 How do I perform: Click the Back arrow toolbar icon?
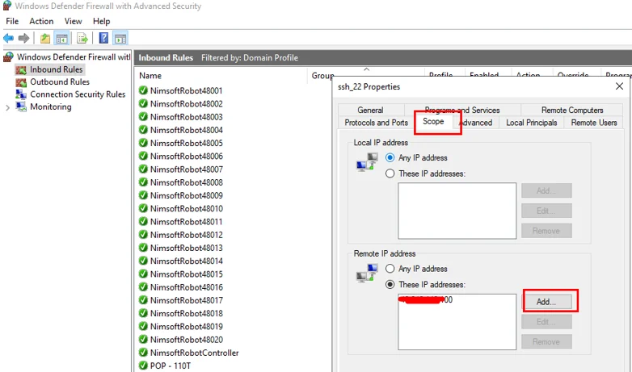click(x=8, y=38)
